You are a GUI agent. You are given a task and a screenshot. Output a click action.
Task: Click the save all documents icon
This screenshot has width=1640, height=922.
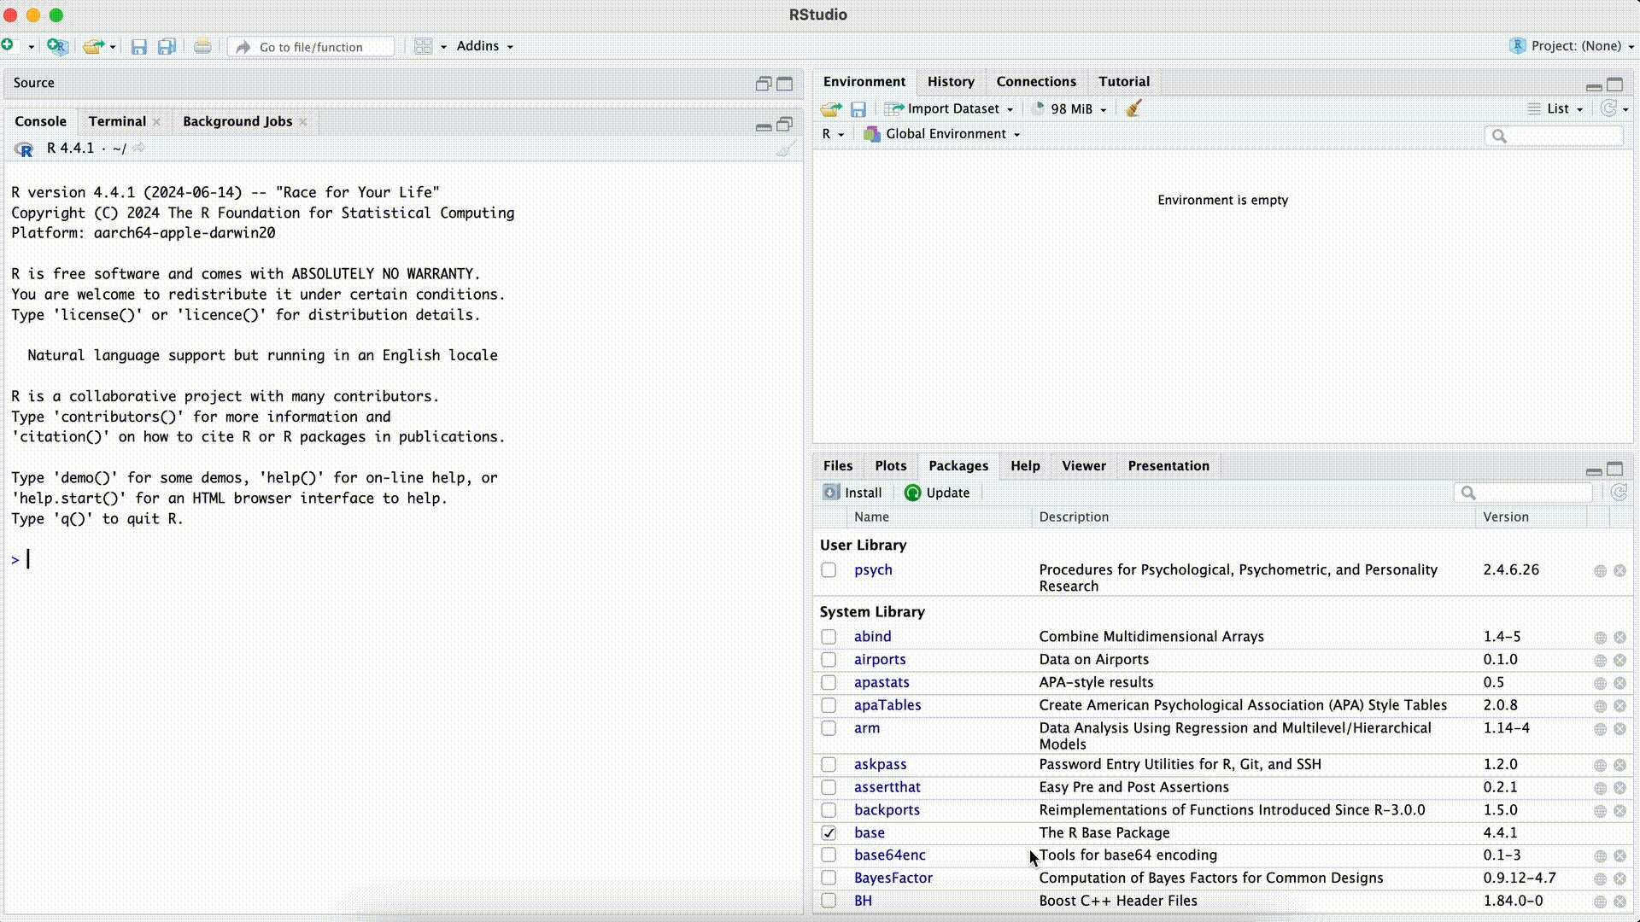pos(167,47)
